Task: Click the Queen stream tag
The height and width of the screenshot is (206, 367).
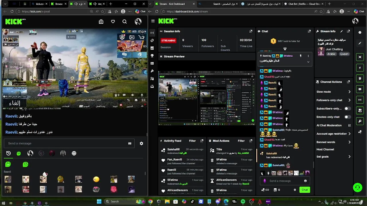Action: pos(344,54)
